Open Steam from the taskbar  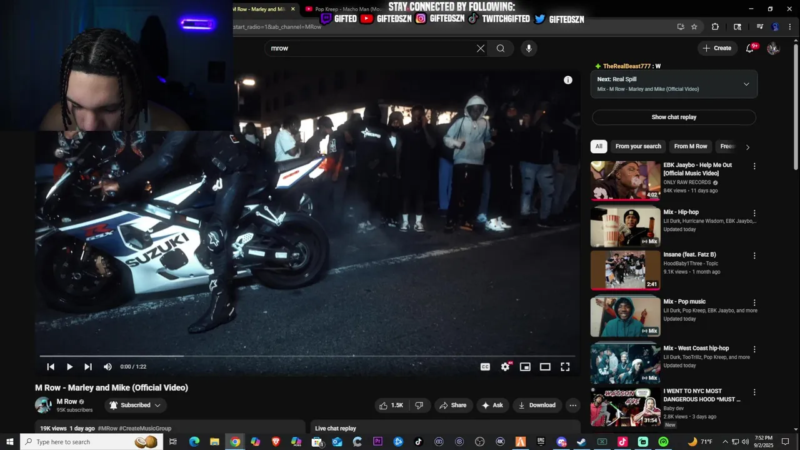[581, 442]
